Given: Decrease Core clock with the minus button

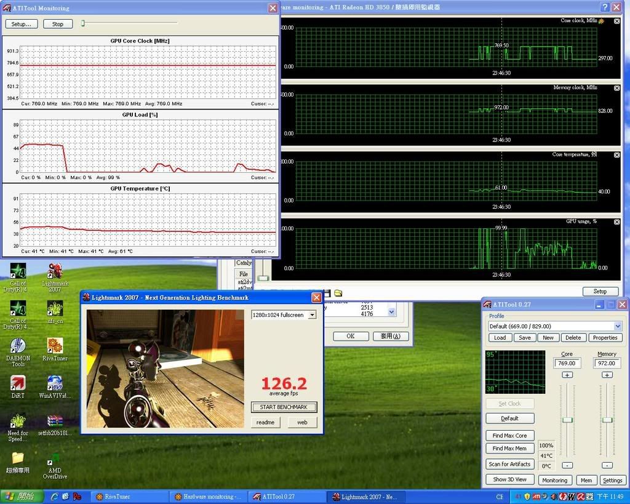Looking at the screenshot, I should click(x=567, y=465).
